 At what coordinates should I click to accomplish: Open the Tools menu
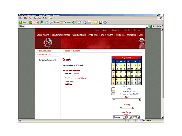click(x=45, y=18)
